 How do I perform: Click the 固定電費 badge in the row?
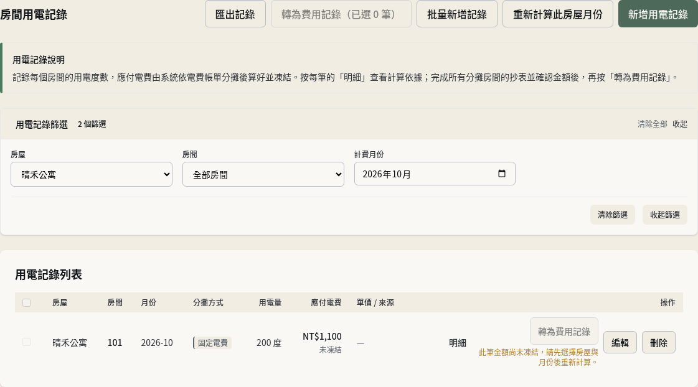point(212,343)
